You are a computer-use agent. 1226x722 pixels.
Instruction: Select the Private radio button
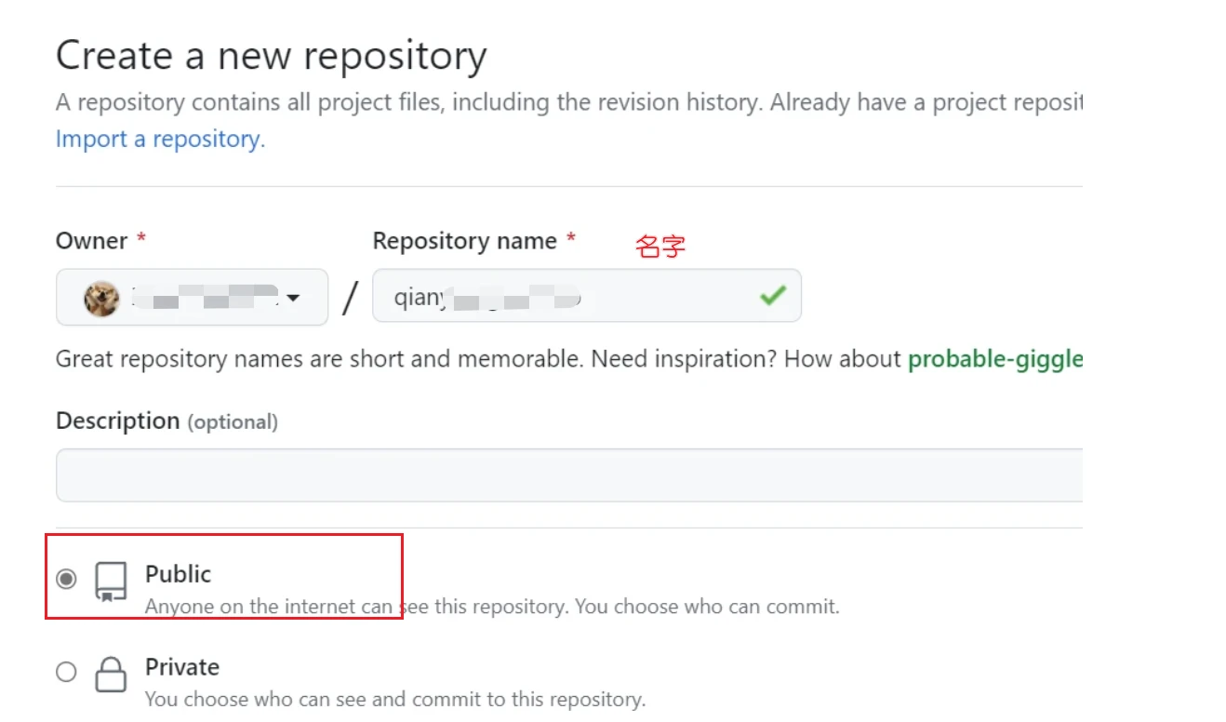[66, 672]
